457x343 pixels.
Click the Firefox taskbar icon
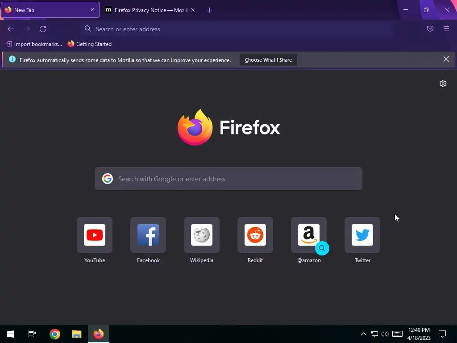(99, 334)
